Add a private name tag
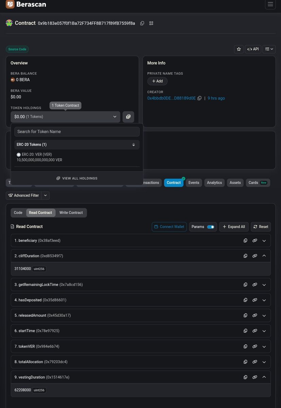Viewport: 281px width, 408px height. tap(157, 81)
